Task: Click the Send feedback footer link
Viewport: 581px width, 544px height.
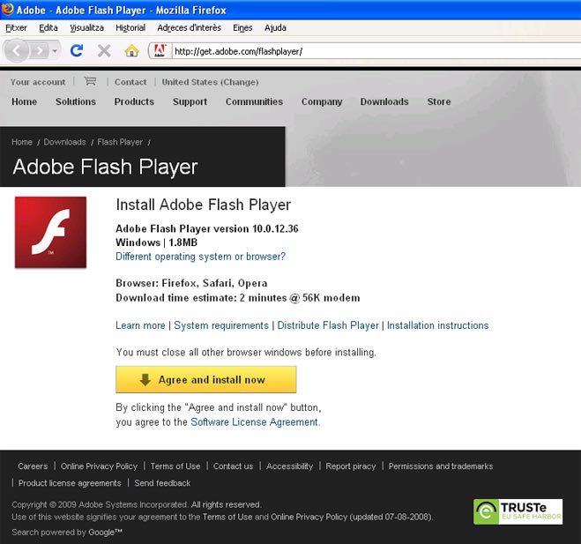Action: tap(162, 483)
